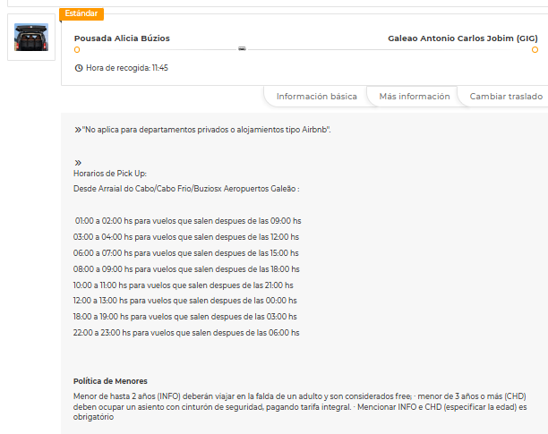Click the Pousada Alicia Búzios origin label
The height and width of the screenshot is (434, 548).
(122, 38)
